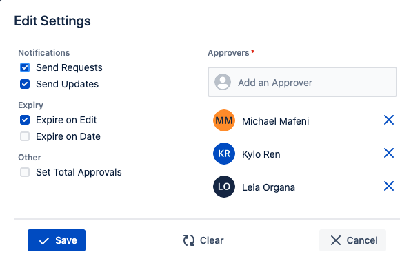The image size is (411, 263).
Task: Enable the Set Total Approvals checkbox
Action: pyautogui.click(x=25, y=172)
